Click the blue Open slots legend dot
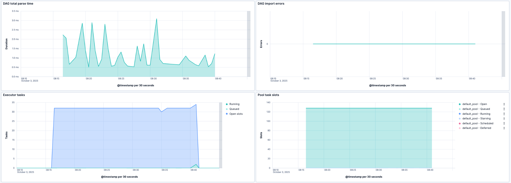The image size is (511, 183). (x=227, y=114)
